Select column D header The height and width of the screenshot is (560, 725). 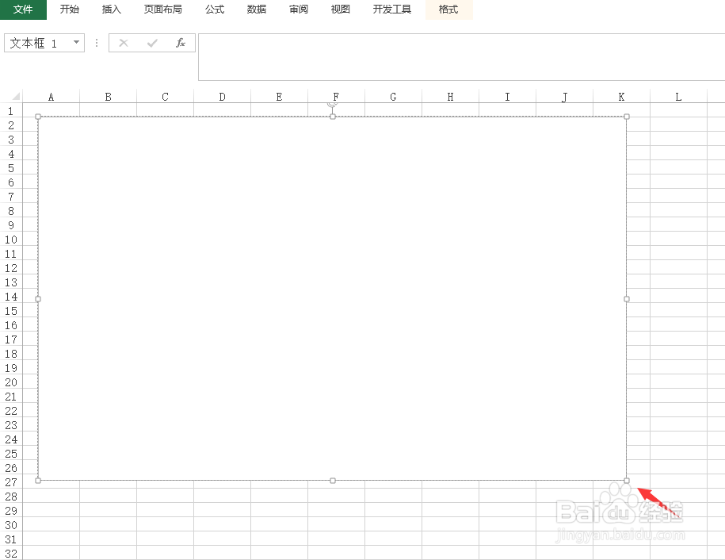point(222,96)
